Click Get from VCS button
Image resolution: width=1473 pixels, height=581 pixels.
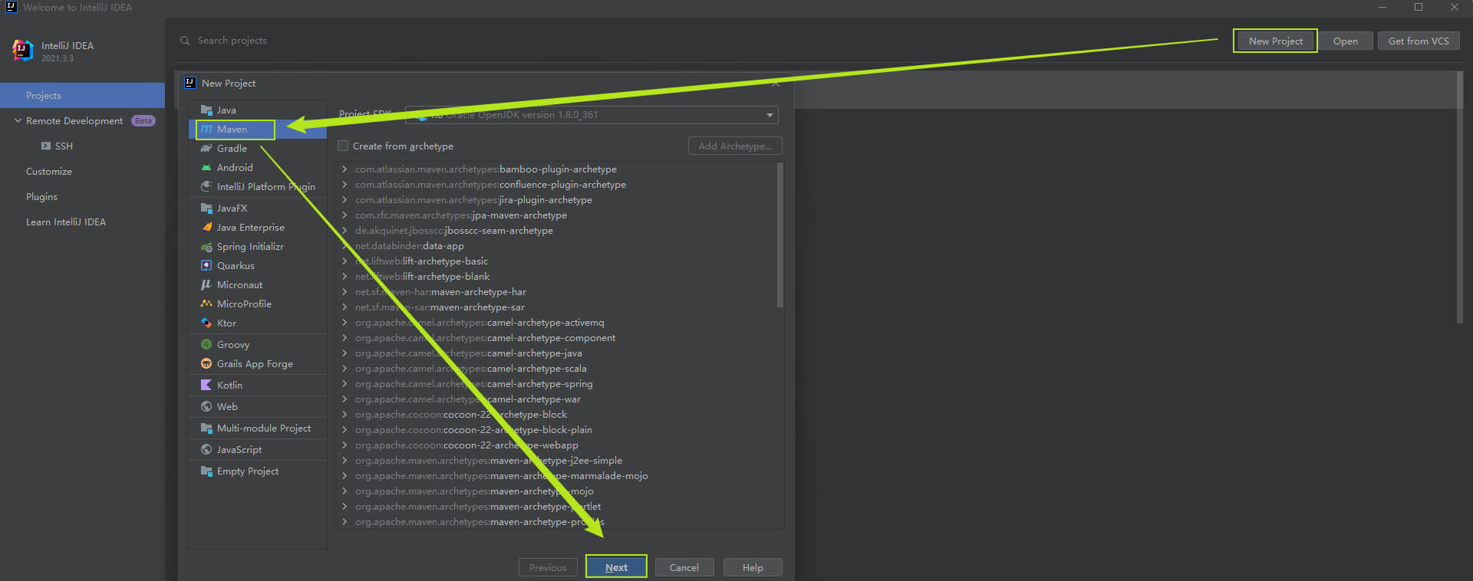point(1419,41)
